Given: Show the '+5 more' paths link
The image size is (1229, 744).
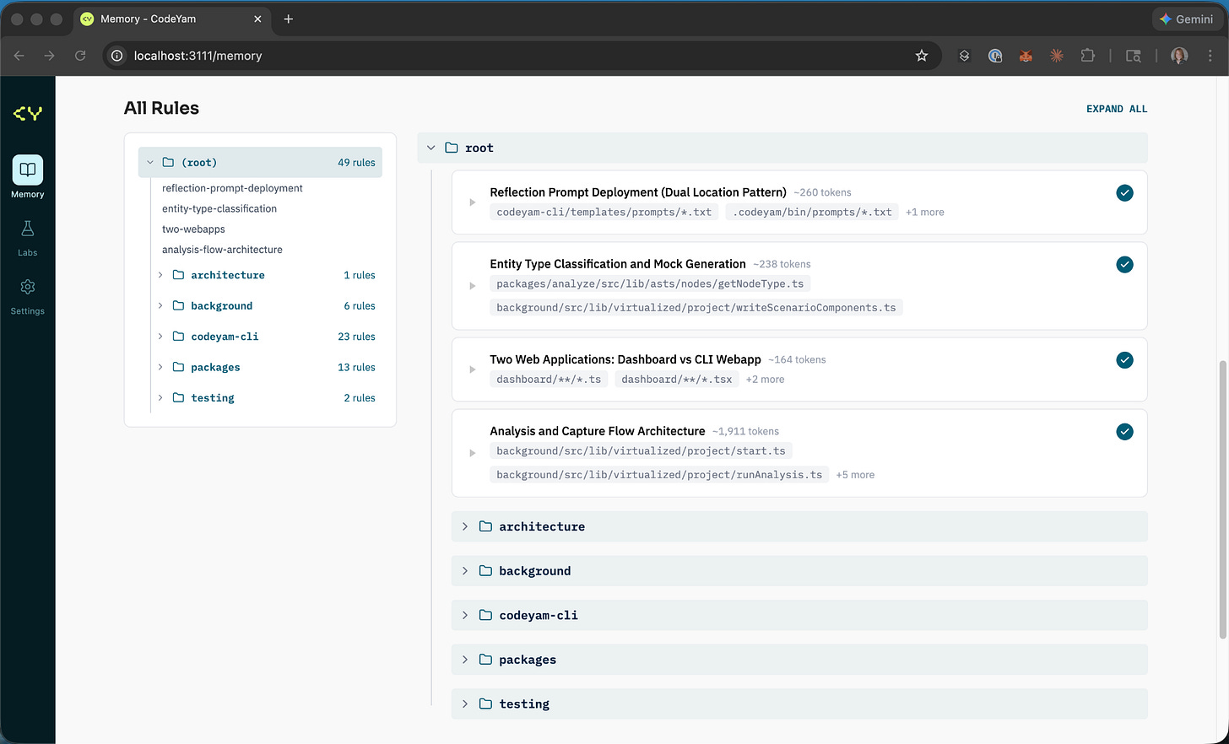Looking at the screenshot, I should coord(855,475).
